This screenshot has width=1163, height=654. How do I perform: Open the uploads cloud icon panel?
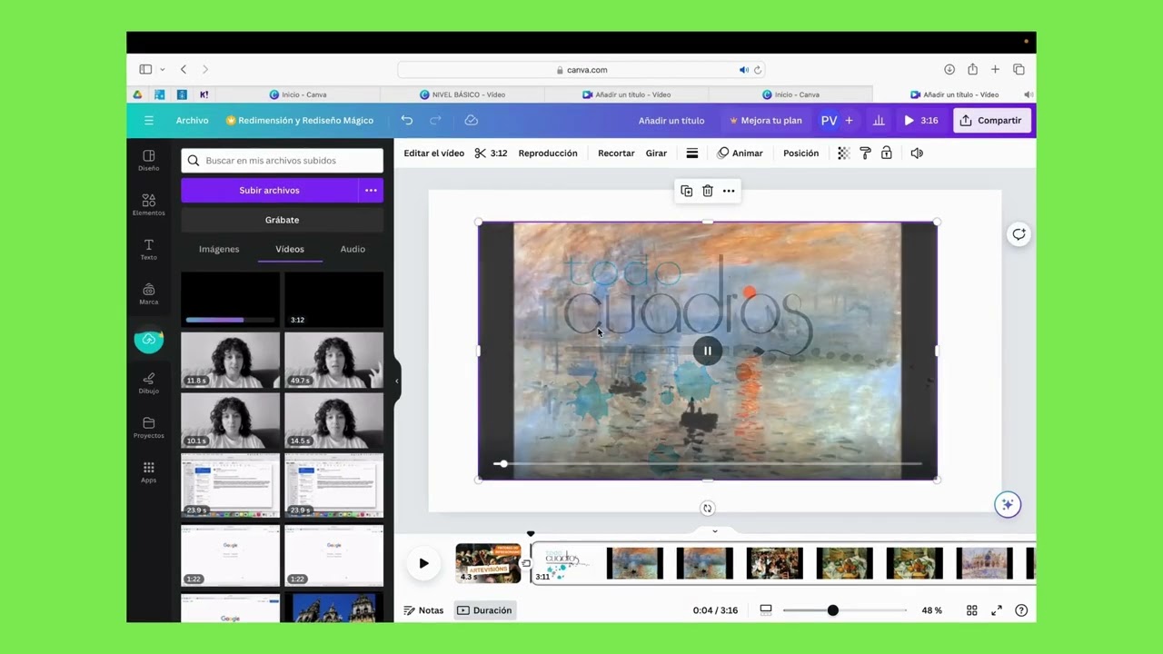point(149,340)
